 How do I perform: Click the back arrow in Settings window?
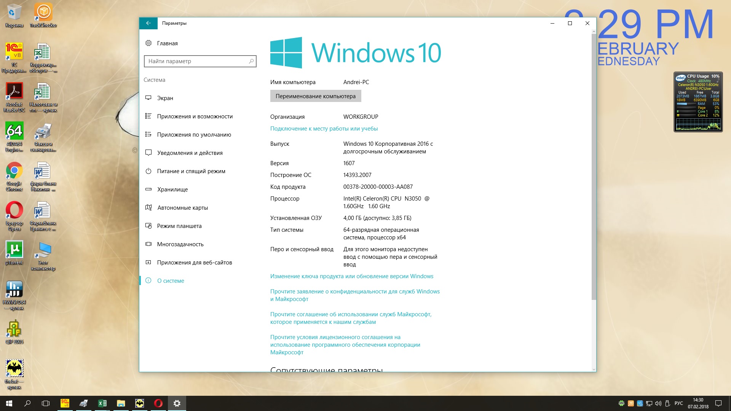coord(148,23)
